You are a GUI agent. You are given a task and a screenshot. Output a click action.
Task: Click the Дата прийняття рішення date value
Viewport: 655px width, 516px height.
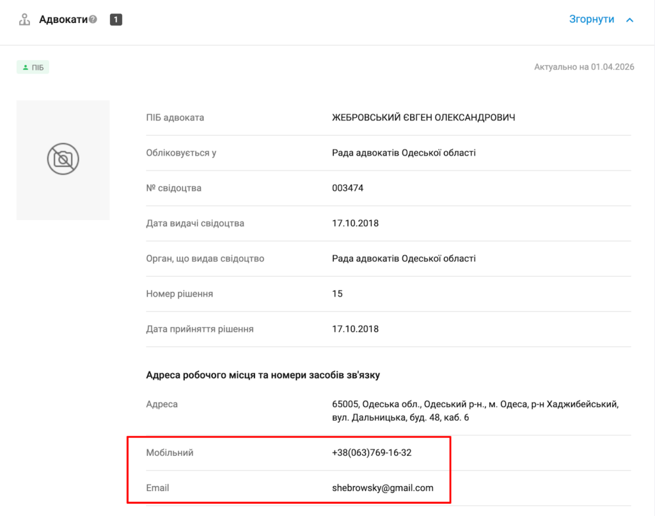[x=355, y=329]
